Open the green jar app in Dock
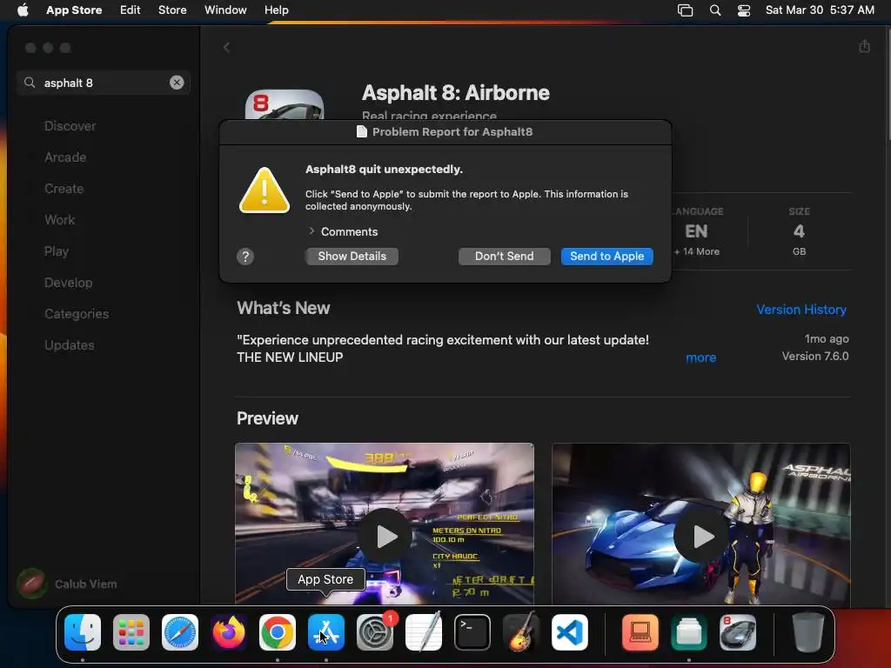Screen dimensions: 891x668 click(x=689, y=632)
